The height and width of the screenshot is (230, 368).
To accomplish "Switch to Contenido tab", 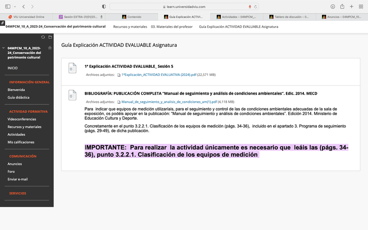I will click(131, 17).
